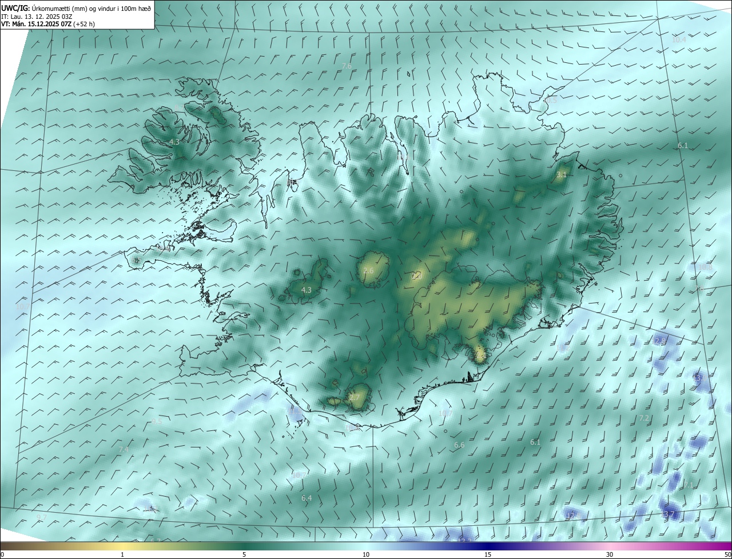Click the color scale tick label 0
The height and width of the screenshot is (559, 732).
coord(2,554)
